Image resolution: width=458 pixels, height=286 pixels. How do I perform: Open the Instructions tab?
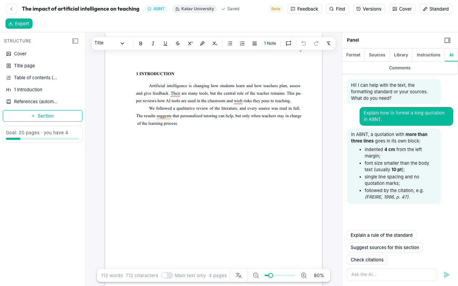[x=429, y=55]
